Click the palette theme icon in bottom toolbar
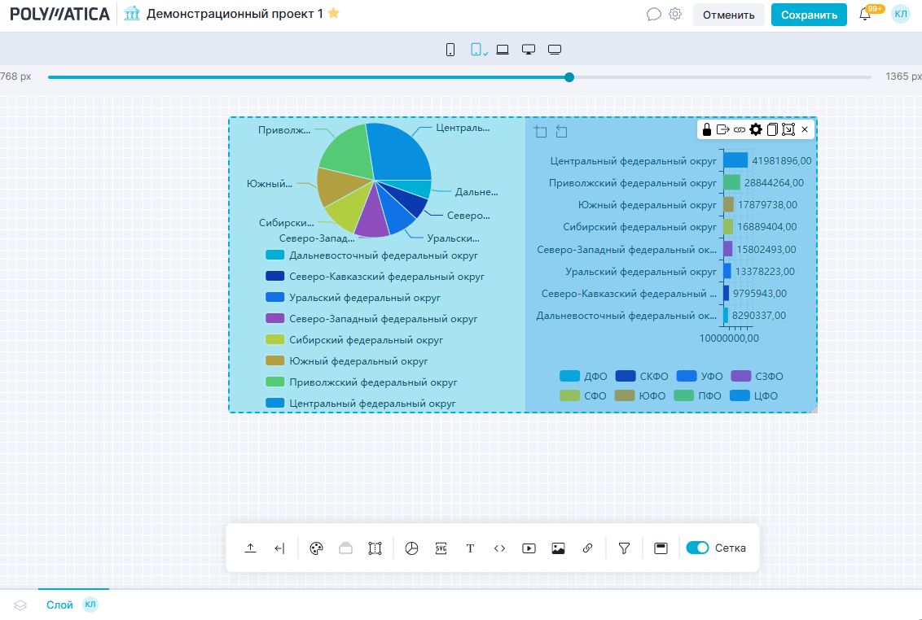Viewport: 922px width, 620px height. tap(317, 548)
